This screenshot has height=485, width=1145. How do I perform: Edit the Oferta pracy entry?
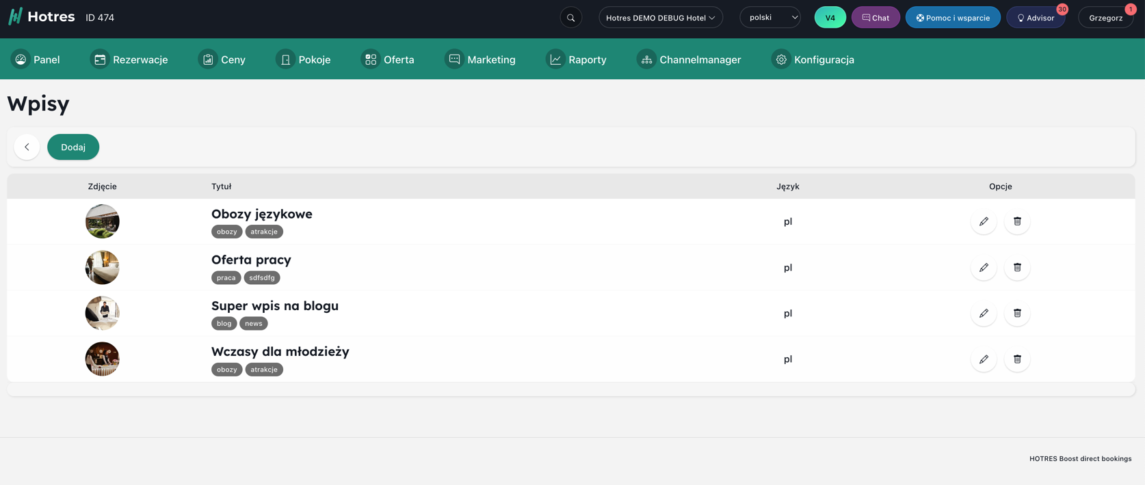point(983,267)
